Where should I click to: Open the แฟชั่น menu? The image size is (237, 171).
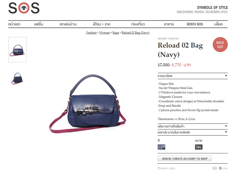point(39,24)
